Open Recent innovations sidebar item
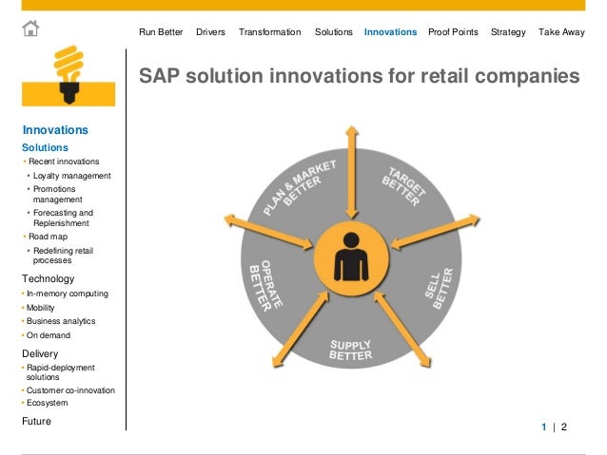Screen dimensions: 607x455 click(x=64, y=161)
